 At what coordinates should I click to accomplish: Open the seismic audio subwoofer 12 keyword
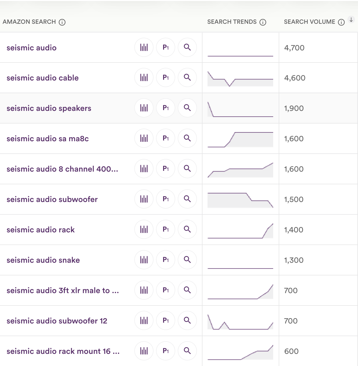point(57,321)
